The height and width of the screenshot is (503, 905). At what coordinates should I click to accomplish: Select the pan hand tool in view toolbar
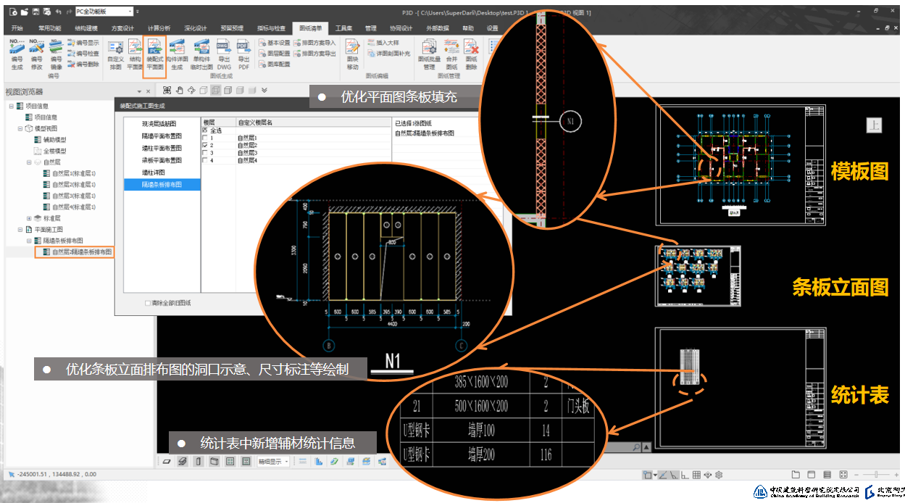(x=179, y=90)
